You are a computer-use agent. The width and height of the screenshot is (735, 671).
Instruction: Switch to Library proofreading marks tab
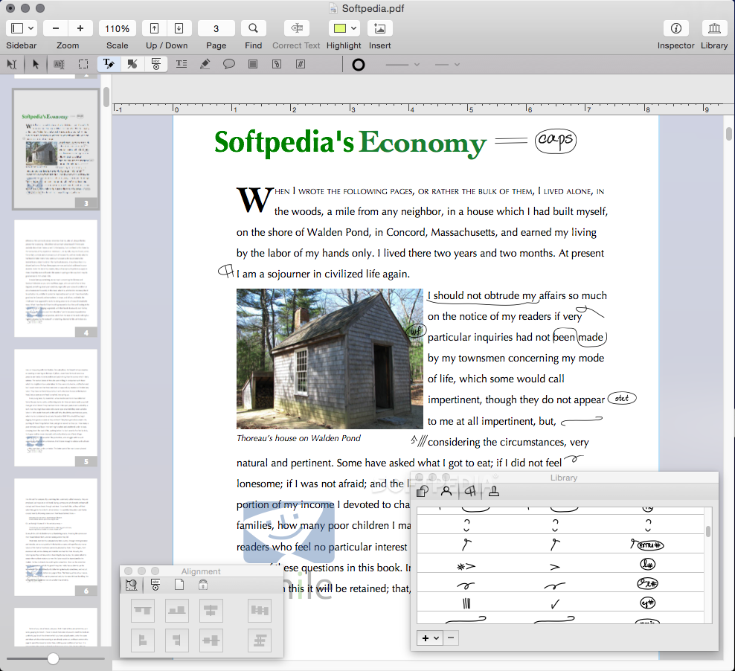(470, 491)
